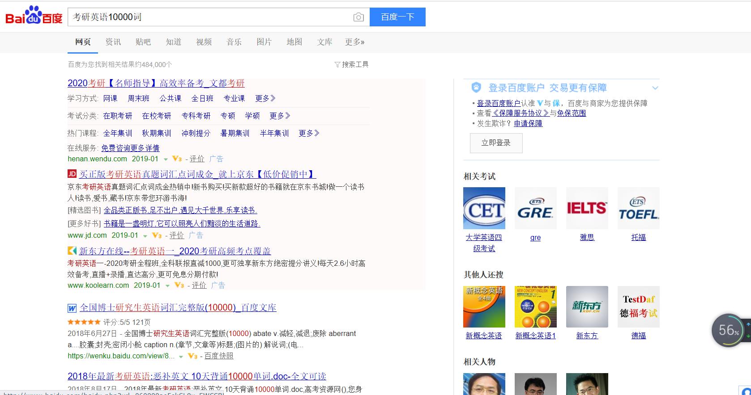Switch to the 音乐 tab
This screenshot has height=395, width=751.
point(234,42)
